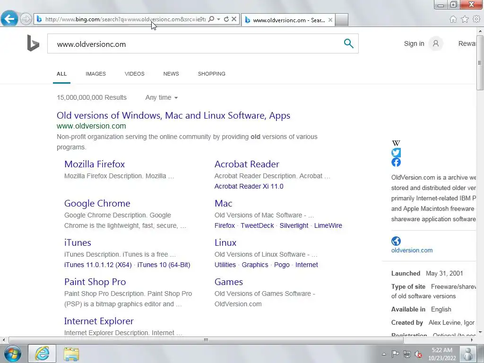The height and width of the screenshot is (363, 484).
Task: Switch to the IMAGES tab
Action: [x=95, y=74]
